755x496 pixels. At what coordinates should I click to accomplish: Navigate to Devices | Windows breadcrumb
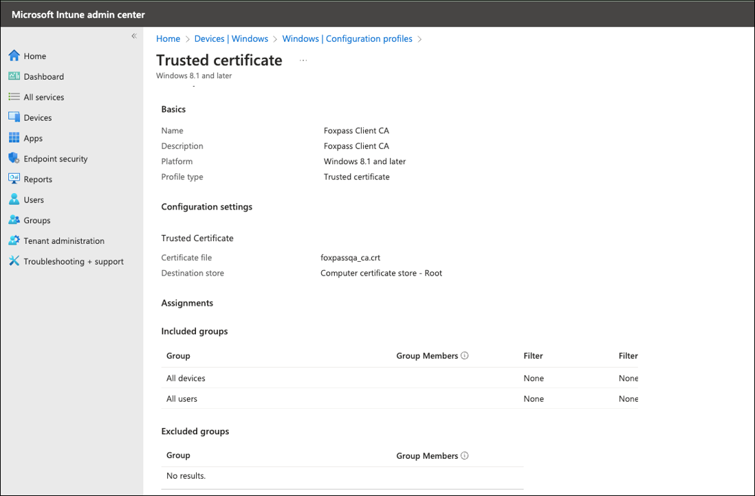pos(231,39)
